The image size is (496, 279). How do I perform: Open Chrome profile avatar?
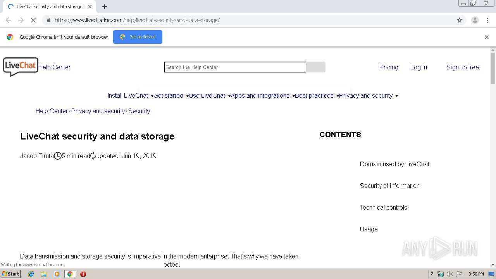pos(475,20)
